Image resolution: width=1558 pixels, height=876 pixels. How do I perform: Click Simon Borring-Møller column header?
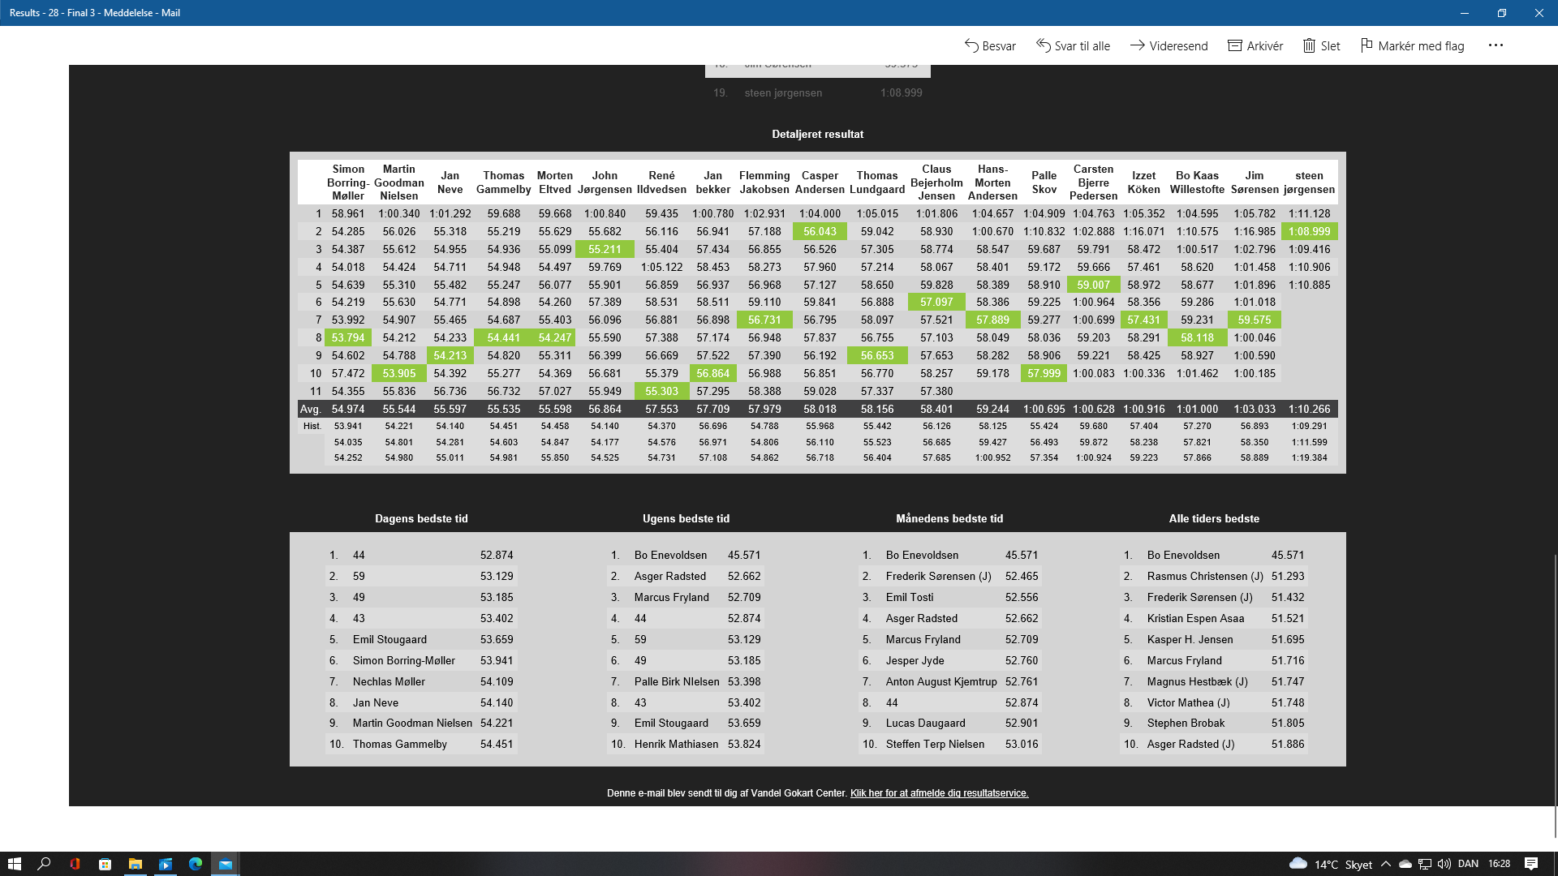coord(348,182)
